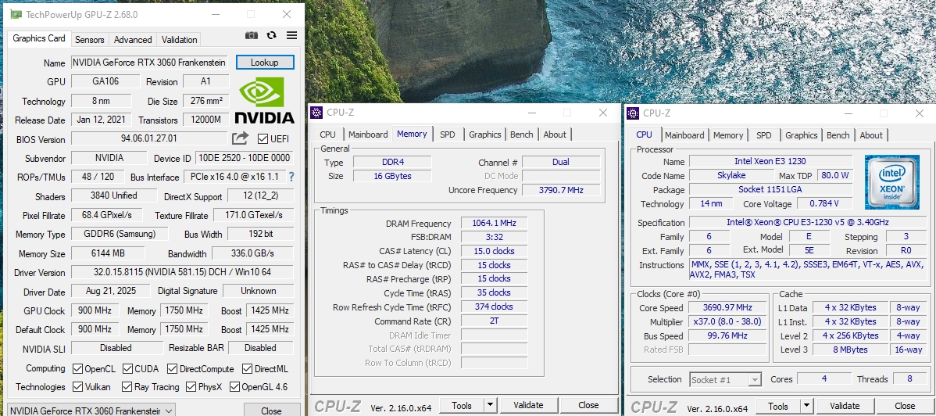Open the GPU-Z hamburger menu
Screen dimensions: 936x416
pyautogui.click(x=292, y=35)
